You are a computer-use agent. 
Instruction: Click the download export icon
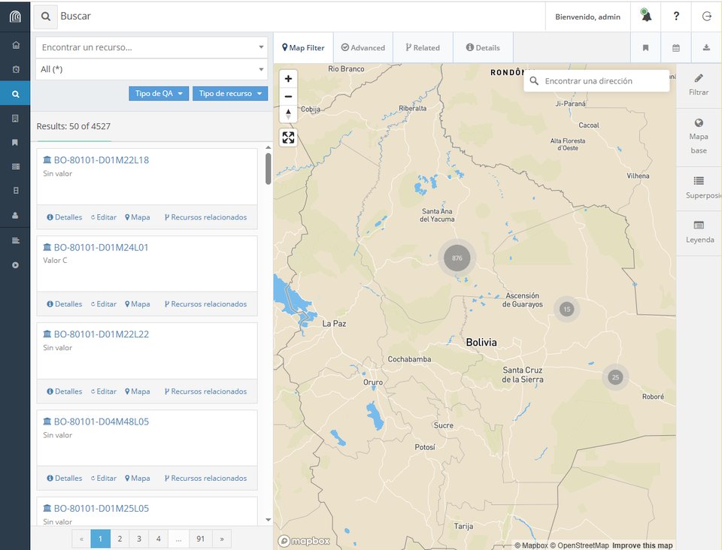(x=706, y=48)
